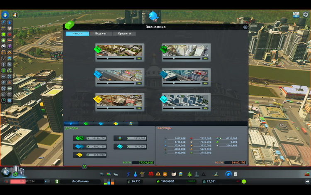Select the bus transport income filter tab
Image resolution: width=311 pixels, height=195 pixels.
tap(131, 123)
